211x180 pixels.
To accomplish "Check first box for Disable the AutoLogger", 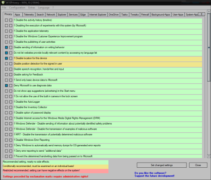I will (x=6, y=102).
